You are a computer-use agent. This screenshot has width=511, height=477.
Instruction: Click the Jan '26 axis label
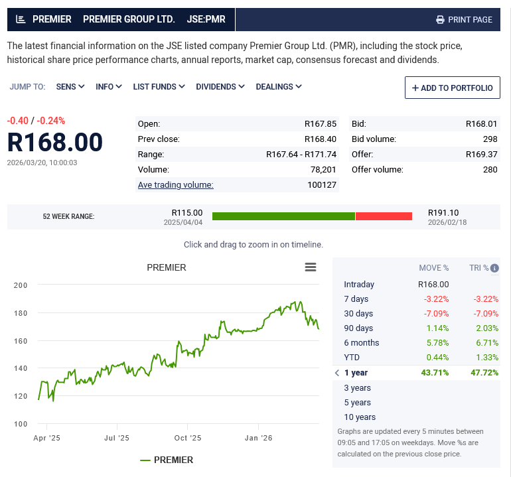[258, 438]
